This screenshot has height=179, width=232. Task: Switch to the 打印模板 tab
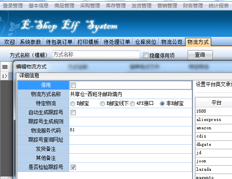88,42
